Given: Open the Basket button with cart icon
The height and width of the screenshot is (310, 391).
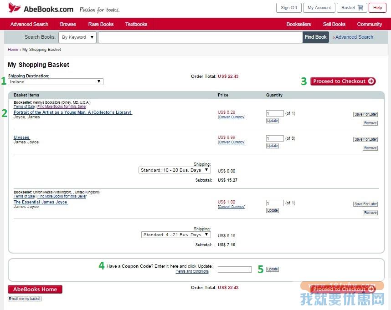Looking at the screenshot, I should [x=352, y=8].
